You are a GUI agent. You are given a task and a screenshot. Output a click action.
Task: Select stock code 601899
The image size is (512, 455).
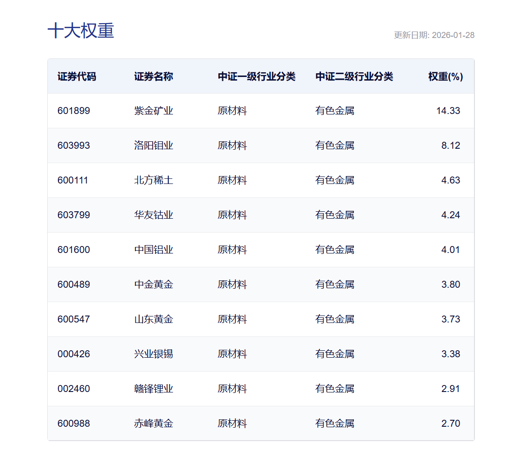74,111
